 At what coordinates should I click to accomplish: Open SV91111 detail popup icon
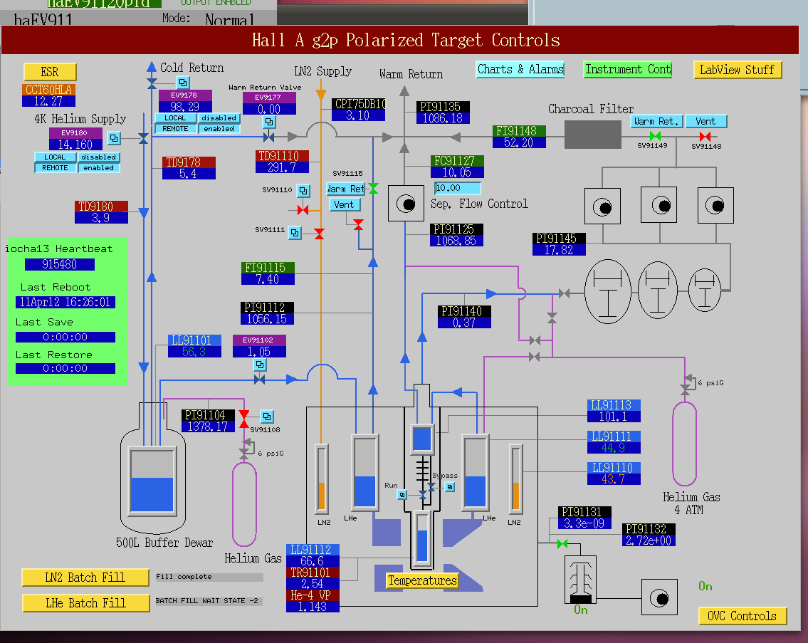coord(295,233)
